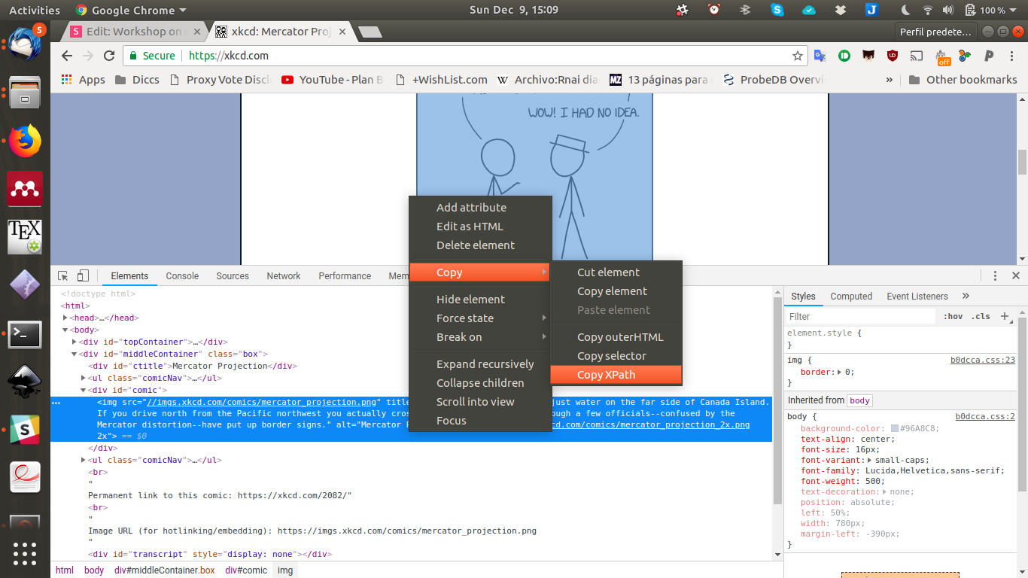Image resolution: width=1028 pixels, height=578 pixels.
Task: Bookmark this page with the star icon
Action: [798, 56]
